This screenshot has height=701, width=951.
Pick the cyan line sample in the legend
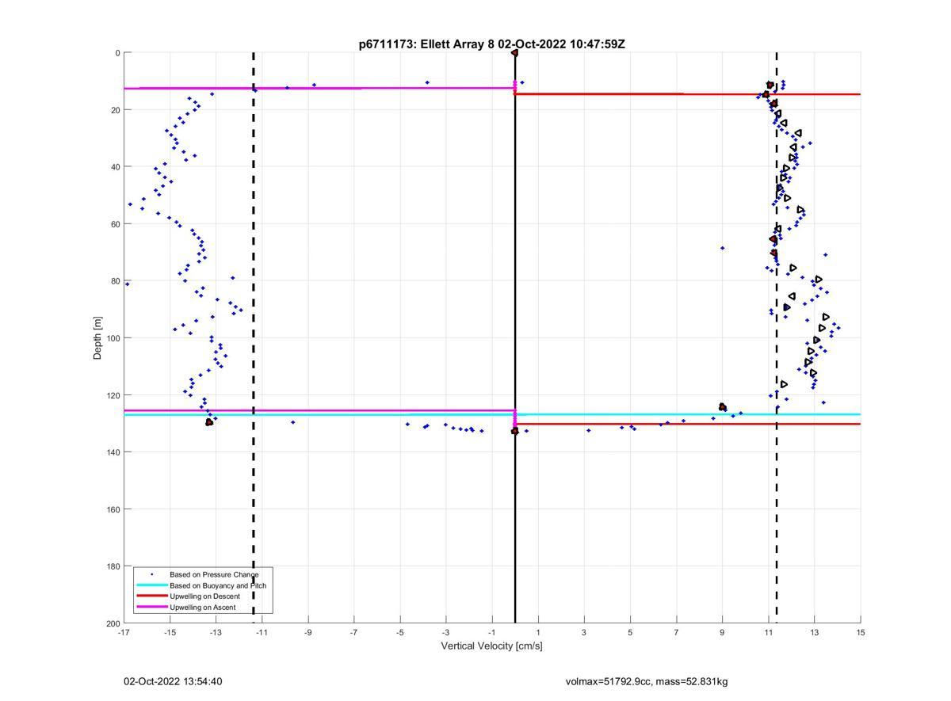coord(151,585)
